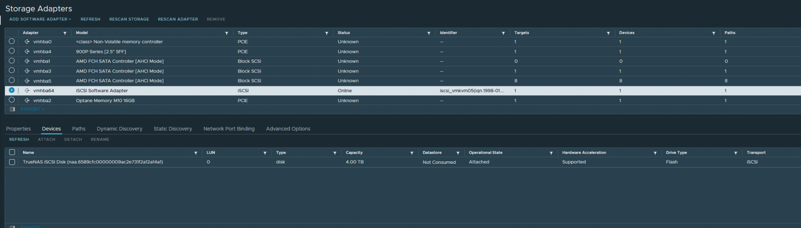
Task: Click the vmhba0 adapter icon
Action: [27, 42]
